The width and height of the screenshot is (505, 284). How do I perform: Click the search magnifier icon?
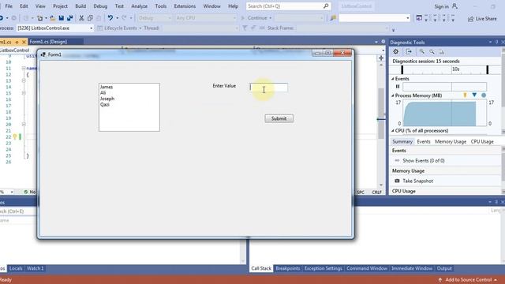(x=326, y=6)
